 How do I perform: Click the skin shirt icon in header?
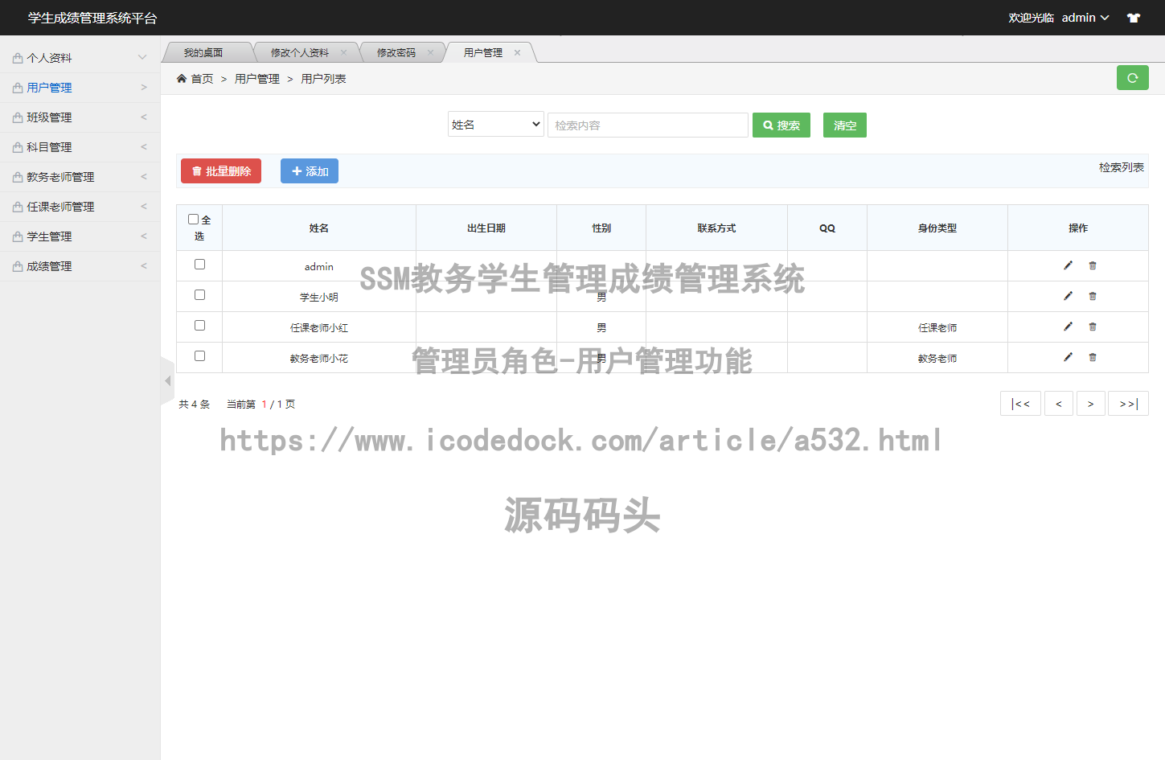click(1134, 18)
